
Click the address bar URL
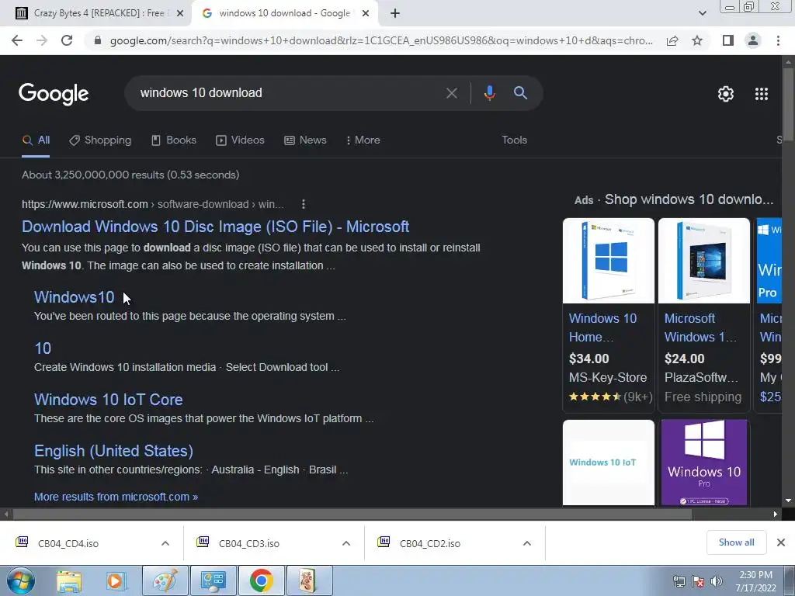381,40
